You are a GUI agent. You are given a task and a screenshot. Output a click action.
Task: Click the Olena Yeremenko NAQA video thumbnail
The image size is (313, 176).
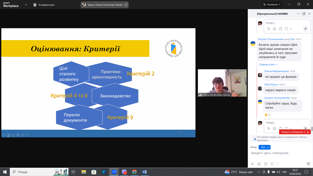(x=222, y=83)
